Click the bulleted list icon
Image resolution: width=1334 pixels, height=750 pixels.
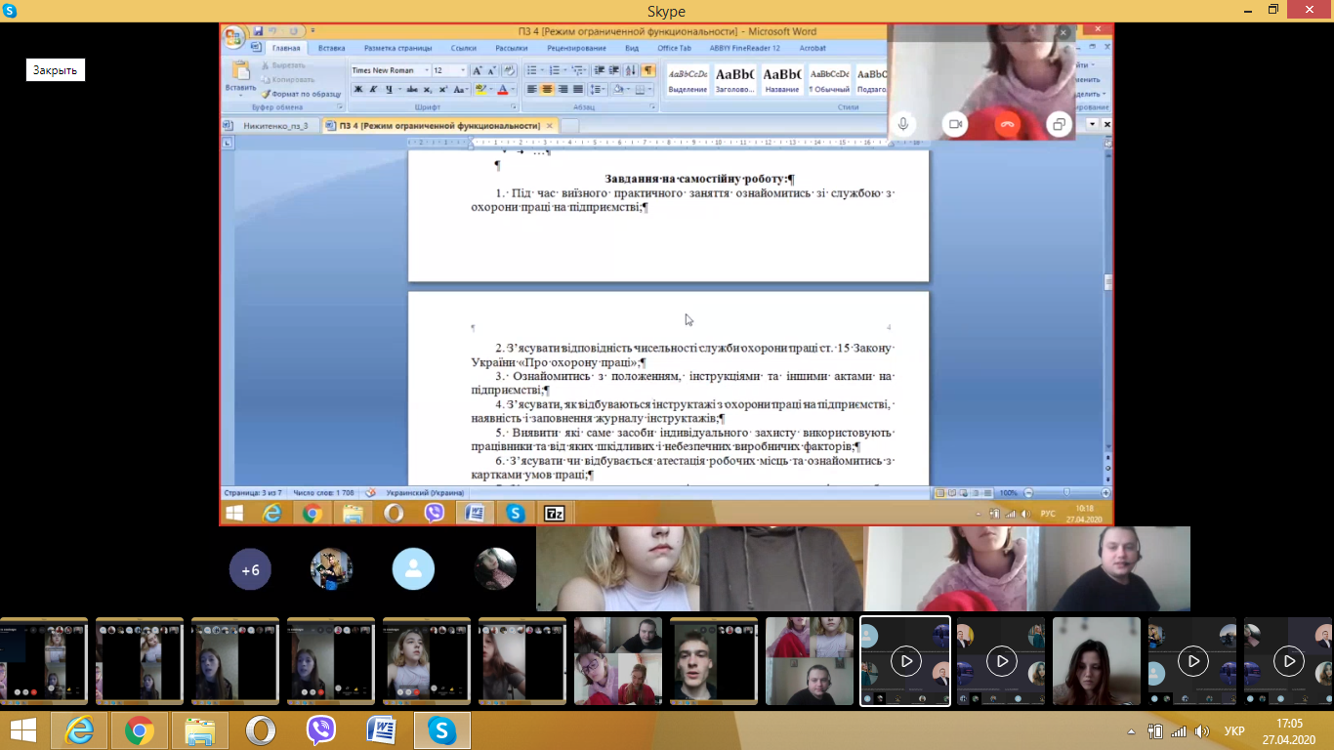pos(532,70)
